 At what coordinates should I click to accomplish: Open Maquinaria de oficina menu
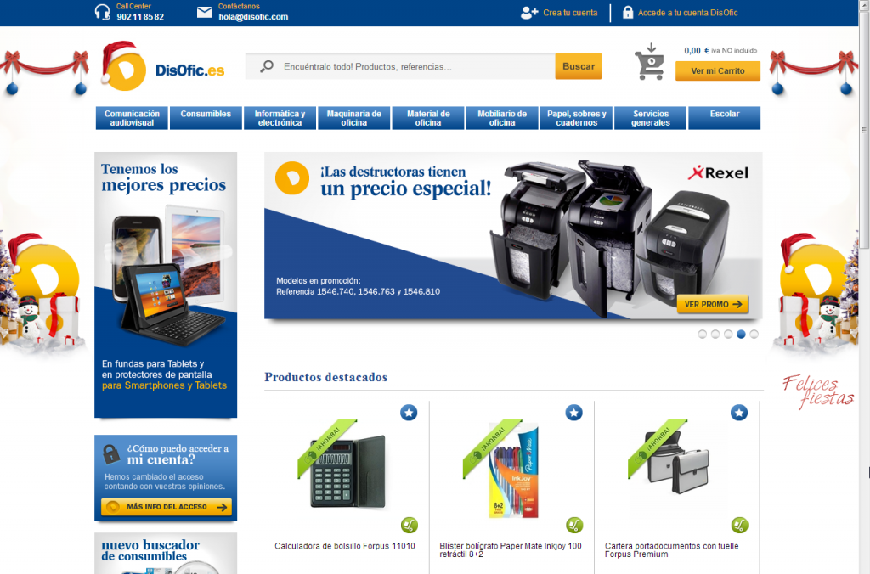[x=354, y=118]
